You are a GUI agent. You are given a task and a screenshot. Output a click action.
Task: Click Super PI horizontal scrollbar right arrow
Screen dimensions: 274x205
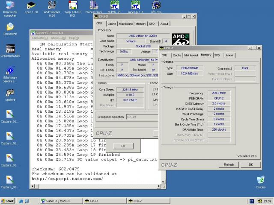click(x=159, y=186)
